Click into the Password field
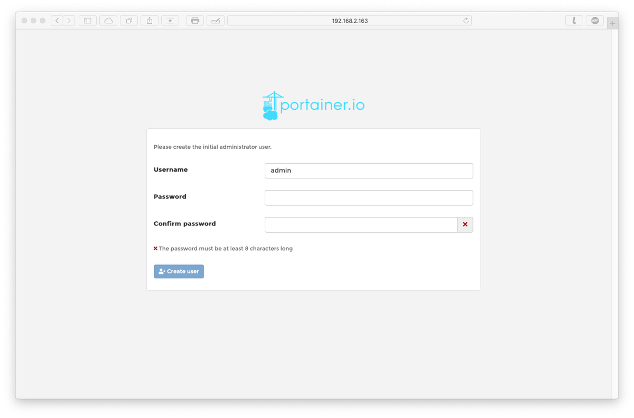 tap(369, 197)
